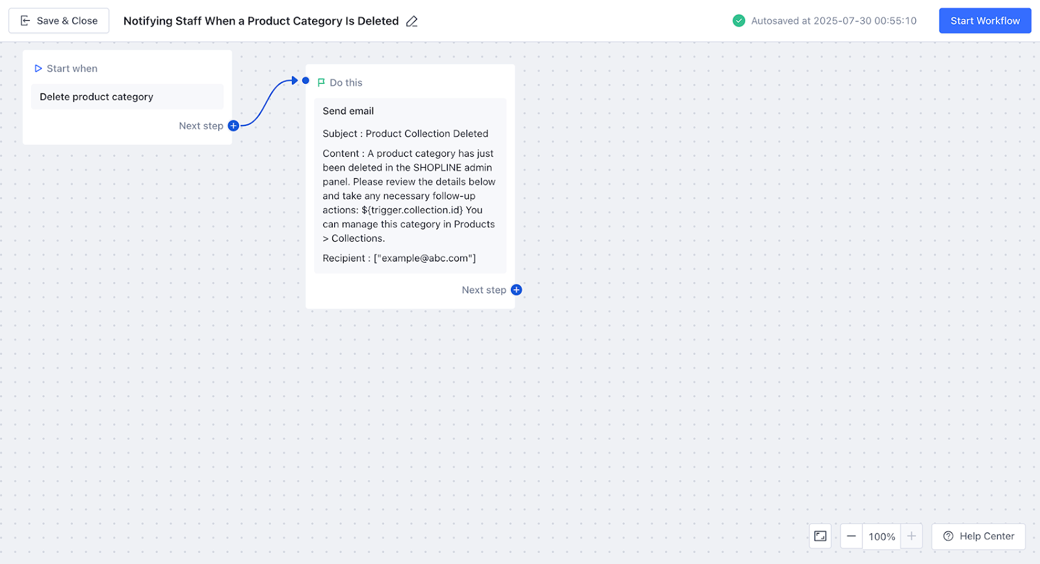
Task: Zoom in with the plus icon
Action: pyautogui.click(x=911, y=536)
